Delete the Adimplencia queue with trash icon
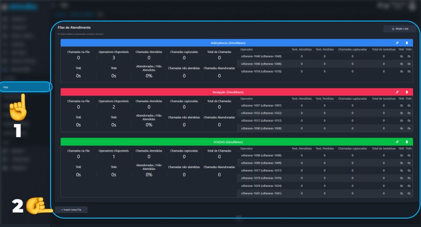The height and width of the screenshot is (227, 421). pyautogui.click(x=407, y=43)
